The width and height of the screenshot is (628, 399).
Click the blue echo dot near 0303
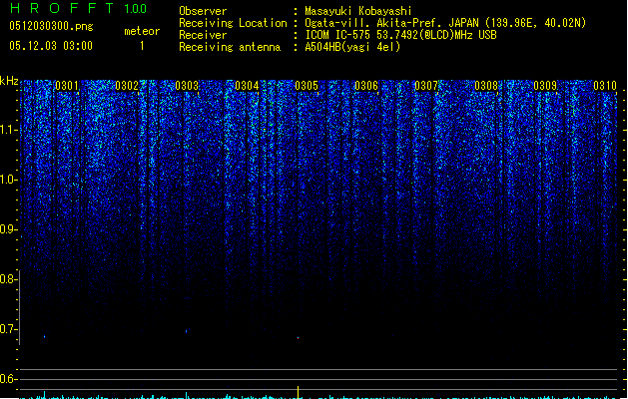pyautogui.click(x=187, y=331)
